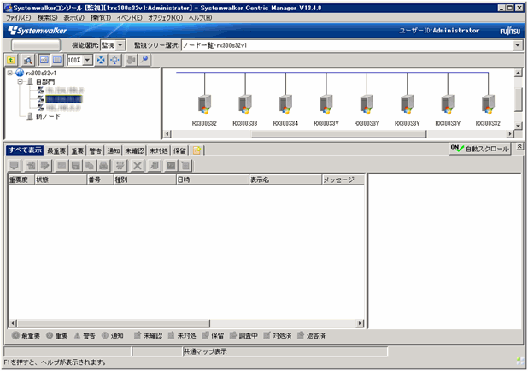Click the yellow memo icon tab

pyautogui.click(x=197, y=150)
